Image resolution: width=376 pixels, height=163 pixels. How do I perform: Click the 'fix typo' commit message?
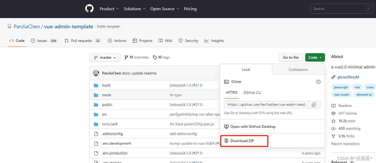(176, 95)
